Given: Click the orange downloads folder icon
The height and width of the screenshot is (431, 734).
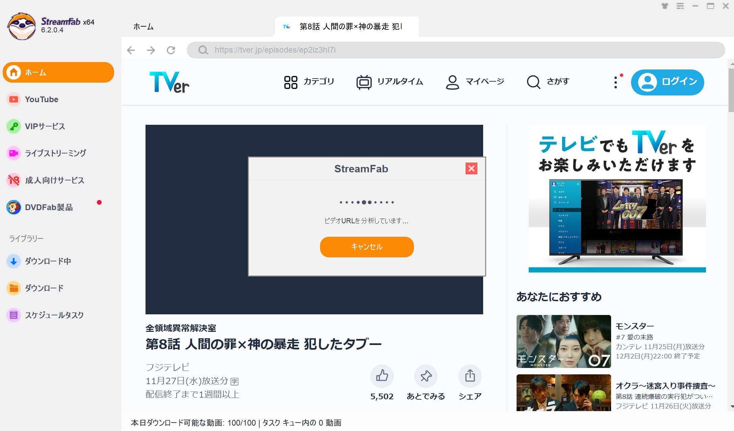Looking at the screenshot, I should pos(14,288).
